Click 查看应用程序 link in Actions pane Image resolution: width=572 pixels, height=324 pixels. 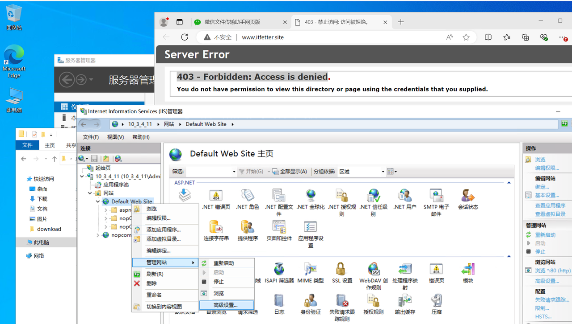point(550,206)
